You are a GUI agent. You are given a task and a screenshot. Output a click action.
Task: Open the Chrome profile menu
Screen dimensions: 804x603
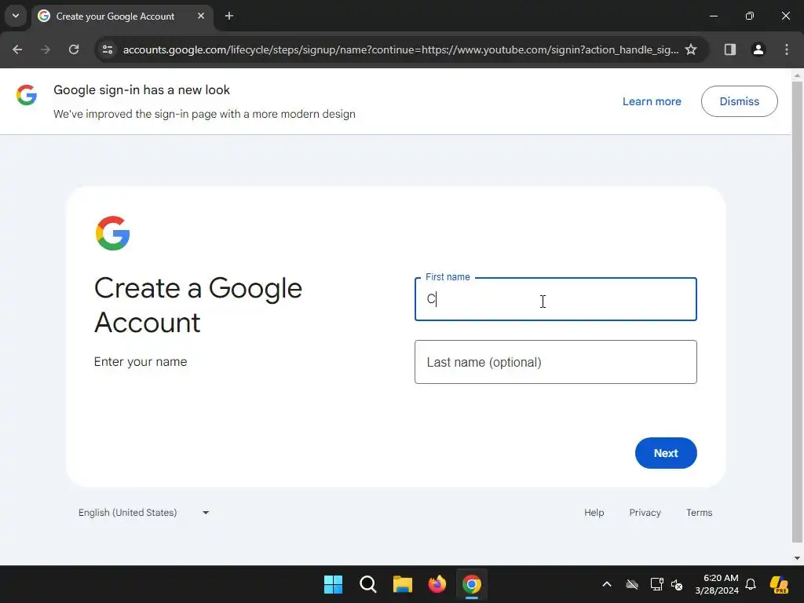(758, 49)
